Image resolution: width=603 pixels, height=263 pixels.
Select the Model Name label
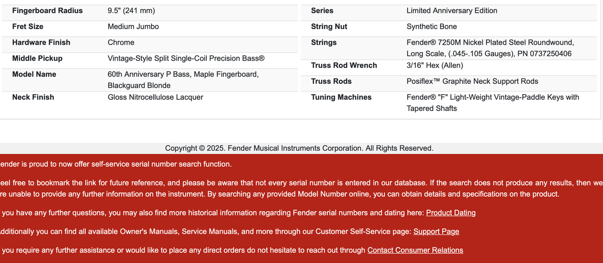34,74
